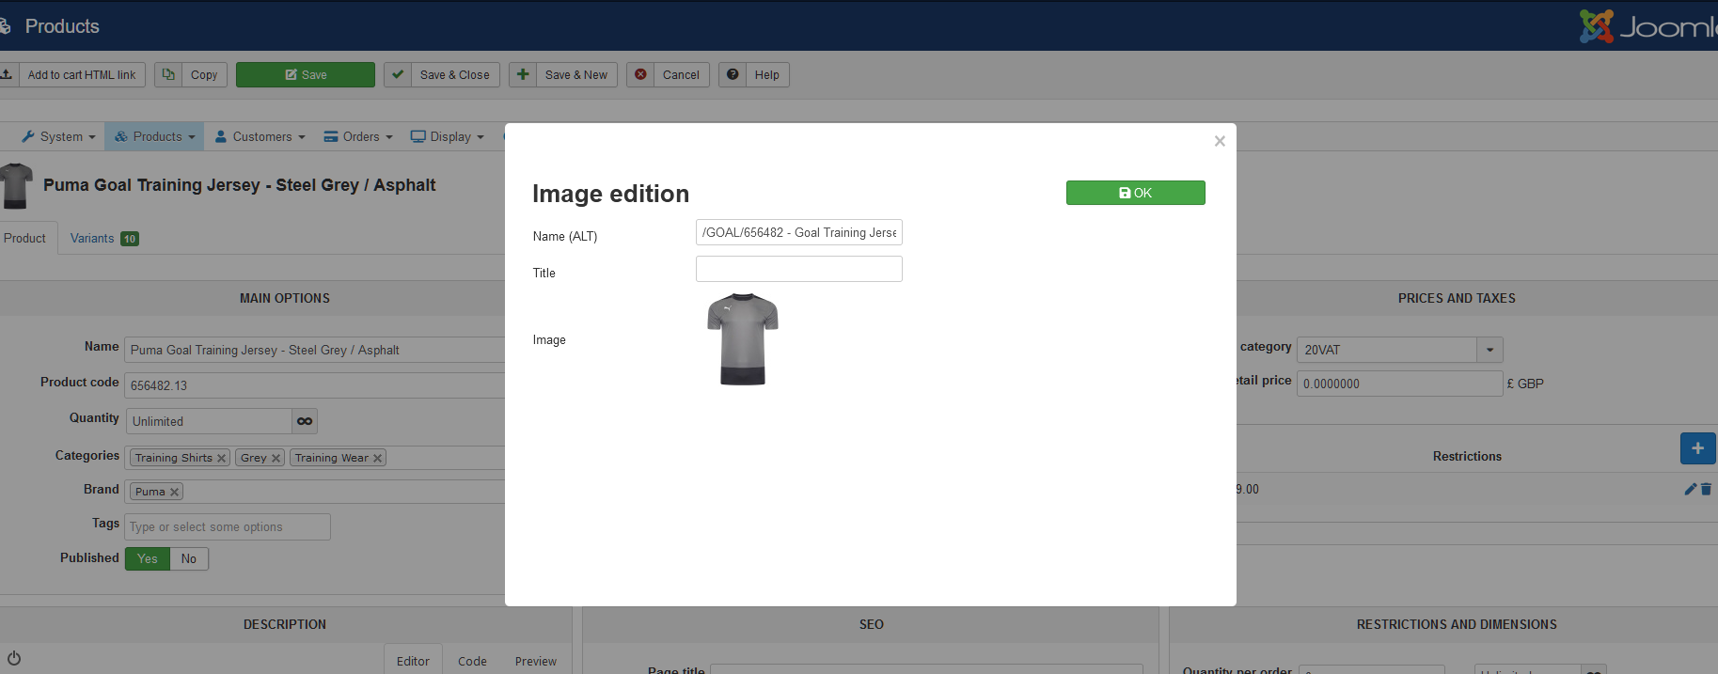
Task: Click the blue add price plus button
Action: click(1697, 448)
